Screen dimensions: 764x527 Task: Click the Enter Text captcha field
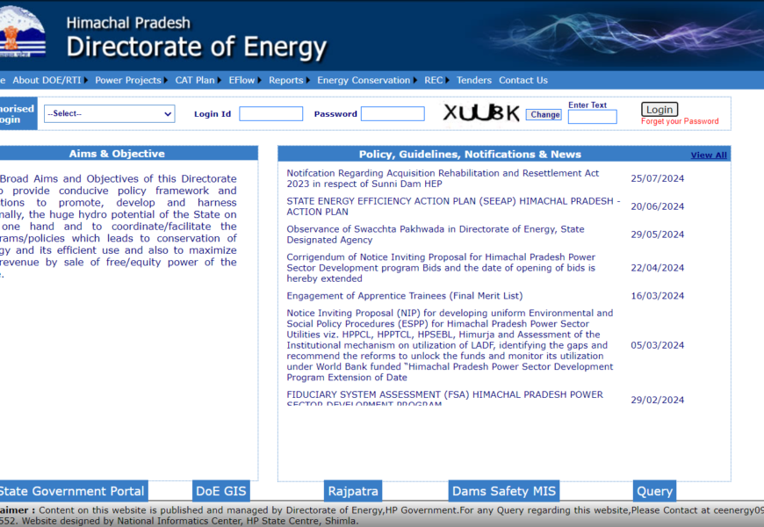click(593, 117)
